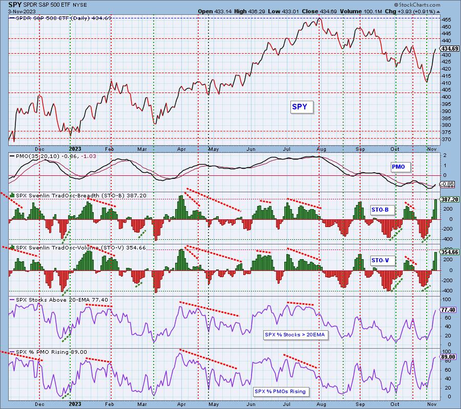Click the SPX % PMOs Rising label

[x=281, y=392]
